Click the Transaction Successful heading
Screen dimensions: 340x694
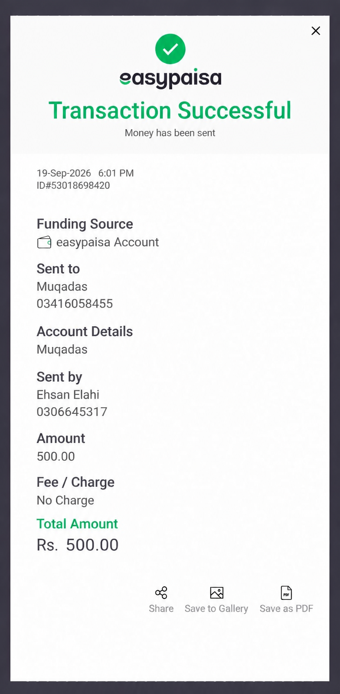[170, 110]
